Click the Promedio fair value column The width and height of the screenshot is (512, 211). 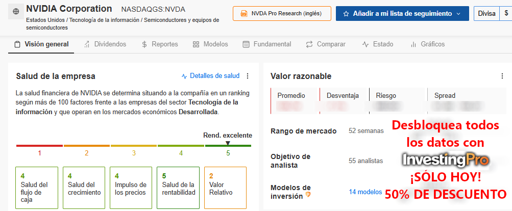point(295,101)
